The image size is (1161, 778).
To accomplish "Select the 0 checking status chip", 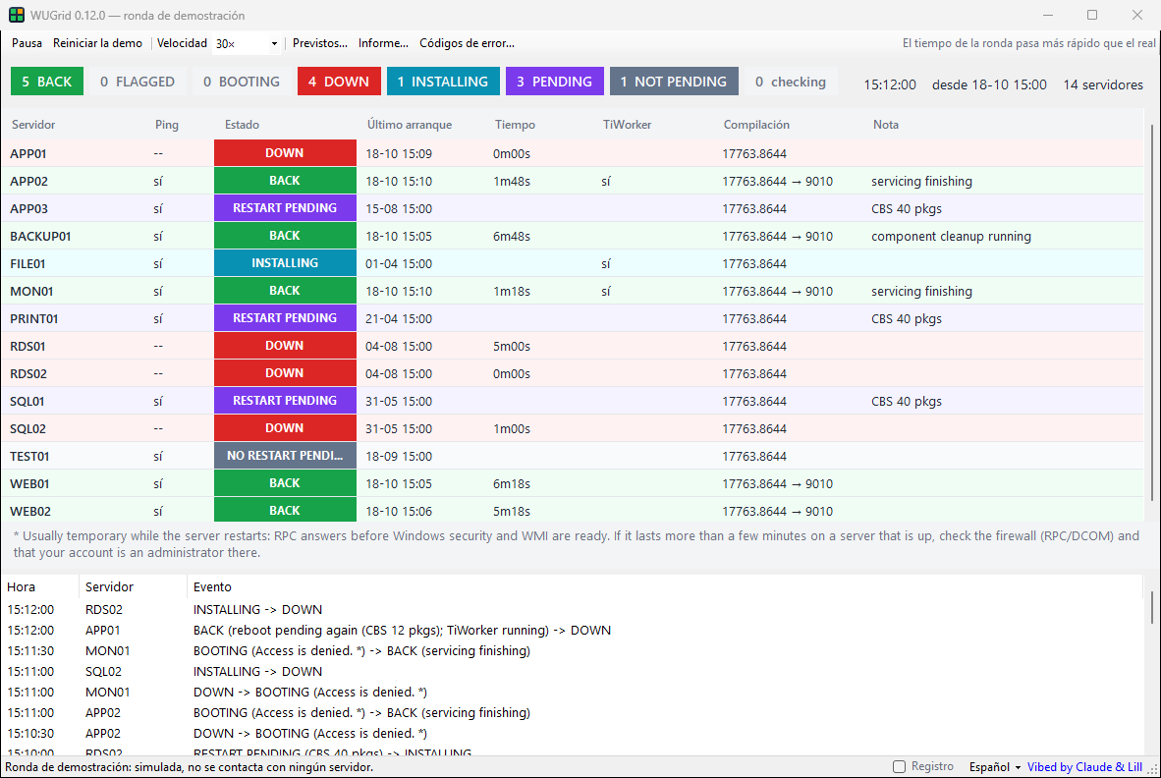I will click(x=791, y=82).
